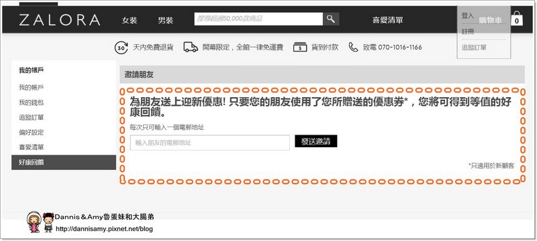Image resolution: width=537 pixels, height=241 pixels.
Task: Open 喜愛清單 in the top bar
Action: (x=388, y=20)
